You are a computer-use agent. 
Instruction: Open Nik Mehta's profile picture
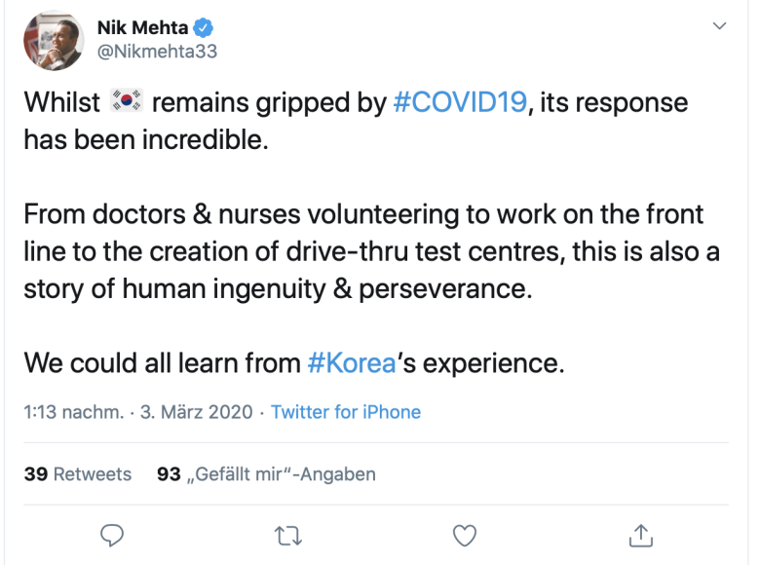54,40
